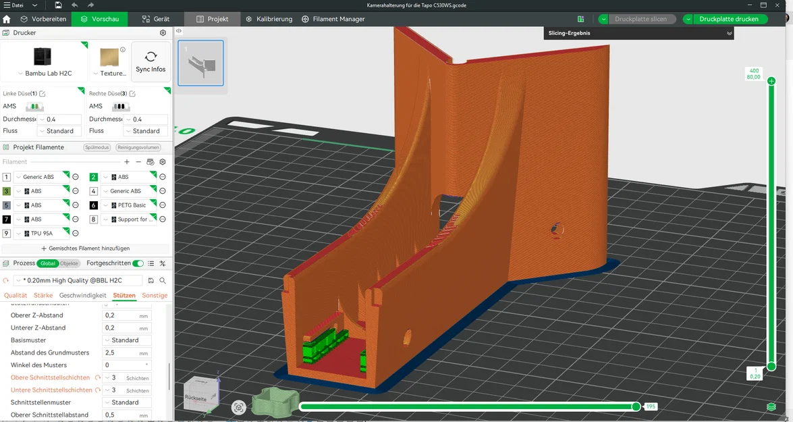Open filament 6 PETG Basic dropdown
Viewport: 793px width, 422px height.
coord(128,205)
